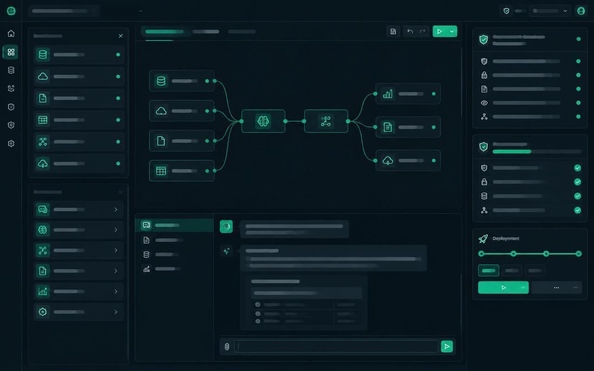Click the cloud upload row in the sources panel
This screenshot has width=594, height=371.
[79, 163]
